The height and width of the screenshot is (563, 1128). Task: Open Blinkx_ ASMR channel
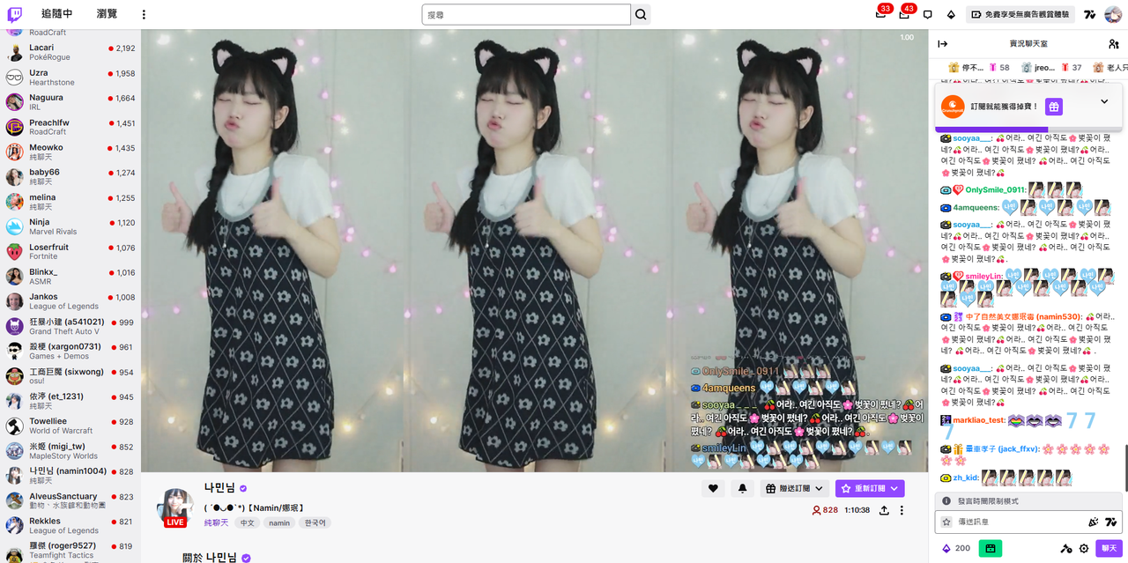pos(70,276)
